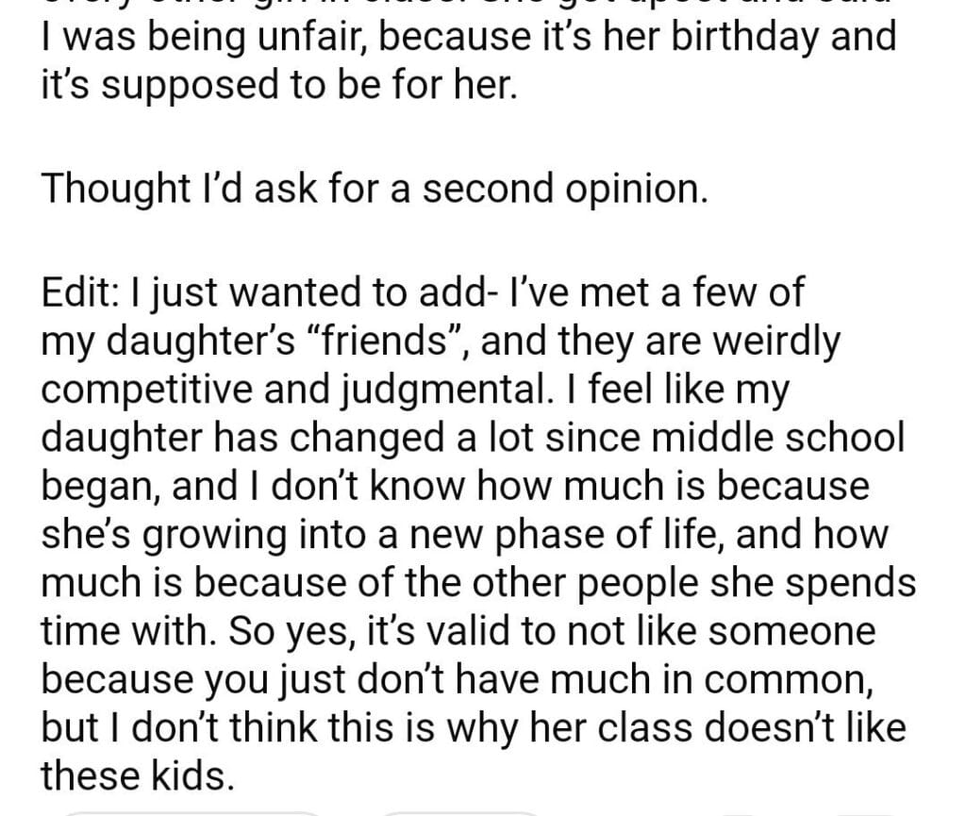Image resolution: width=966 pixels, height=816 pixels.
Task: Click the final words 'these kids.'
Action: (135, 776)
